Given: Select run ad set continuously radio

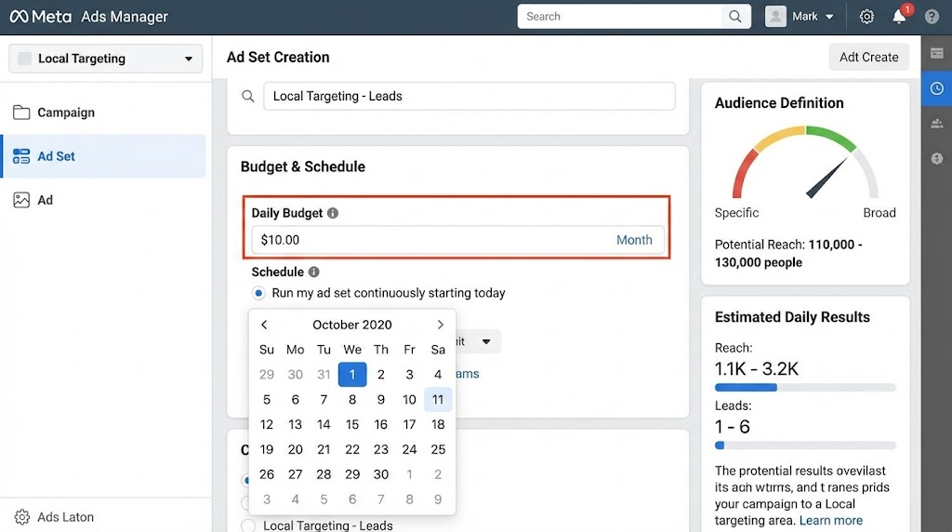Looking at the screenshot, I should (258, 293).
